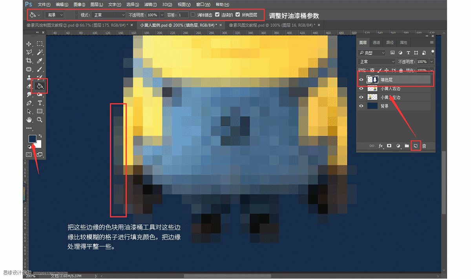Viewport: 471px width, 279px height.
Task: Open the 模式 blending mode dropdown in options bar
Action: click(x=109, y=15)
